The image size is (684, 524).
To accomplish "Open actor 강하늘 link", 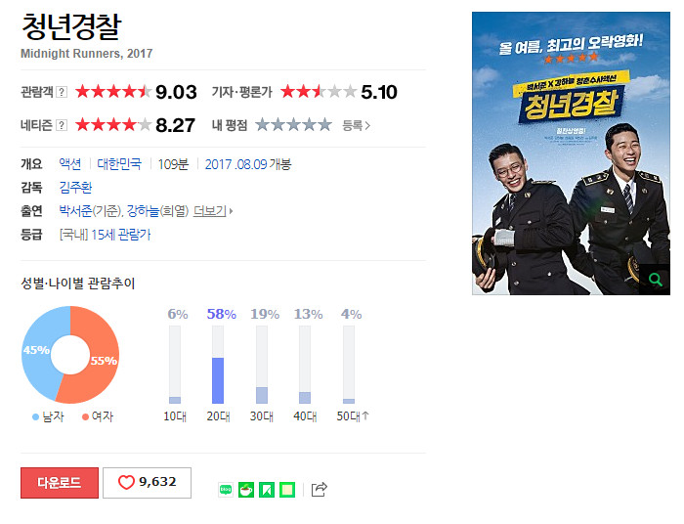I will click(143, 211).
